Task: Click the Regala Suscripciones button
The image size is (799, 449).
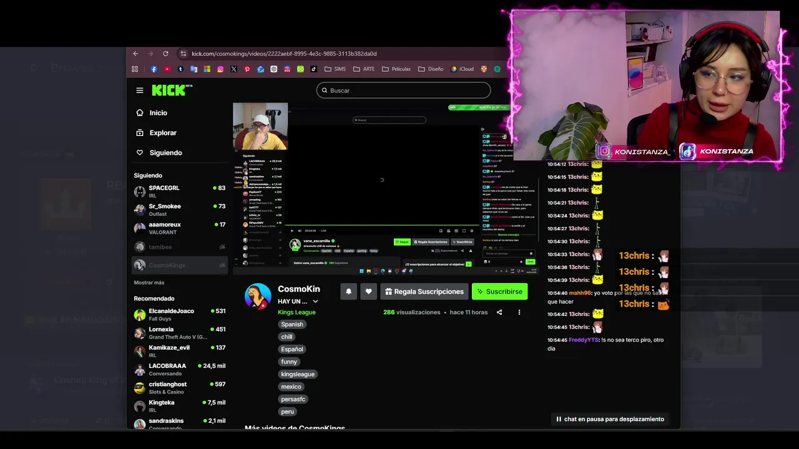Action: tap(424, 291)
